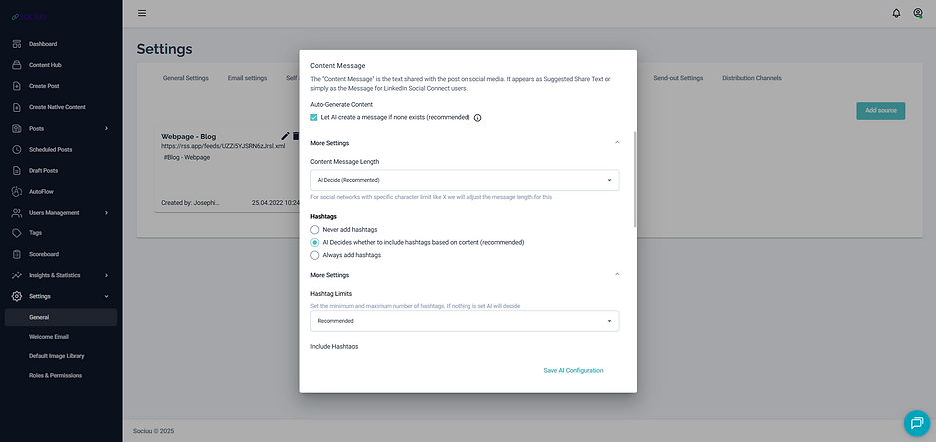The width and height of the screenshot is (936, 442).
Task: Open notifications bell icon
Action: (896, 13)
